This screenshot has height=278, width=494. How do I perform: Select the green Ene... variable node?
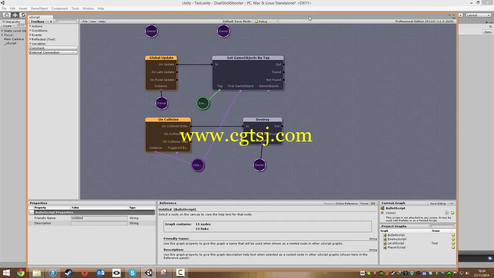click(x=203, y=103)
